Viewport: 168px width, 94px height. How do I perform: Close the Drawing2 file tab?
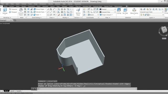pos(11,20)
